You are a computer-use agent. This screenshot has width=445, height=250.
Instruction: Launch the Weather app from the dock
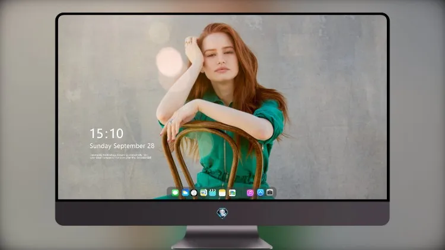tap(185, 193)
